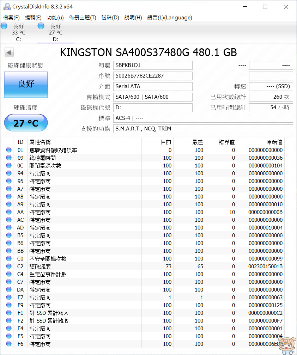Screen dimensions: 297x355
Task: Click status orb of attribute 09 row
Action: (9, 158)
